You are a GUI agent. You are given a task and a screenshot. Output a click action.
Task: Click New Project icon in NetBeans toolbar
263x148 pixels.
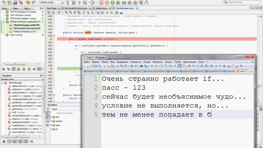tap(9, 2)
